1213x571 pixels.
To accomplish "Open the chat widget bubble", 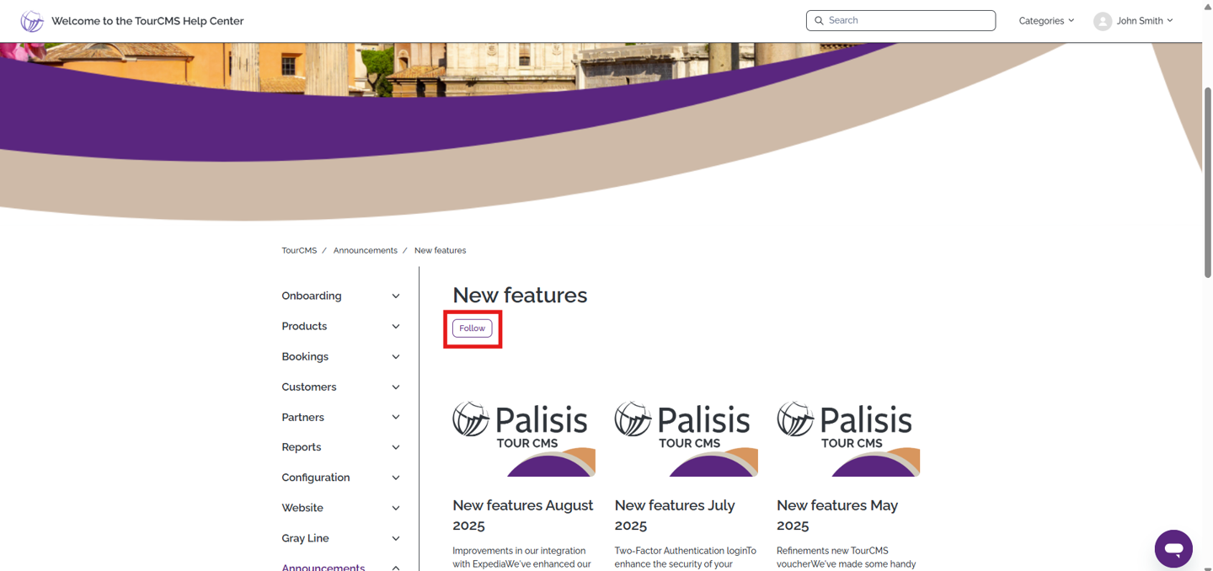I will click(x=1173, y=549).
